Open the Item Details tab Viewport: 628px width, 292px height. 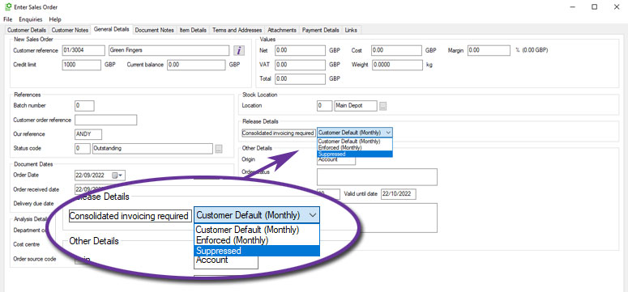pyautogui.click(x=193, y=30)
